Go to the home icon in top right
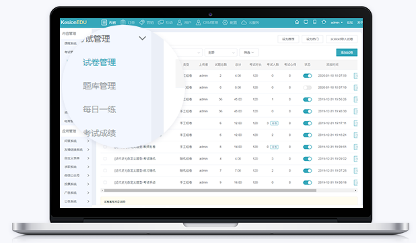The height and width of the screenshot is (243, 416). pyautogui.click(x=297, y=22)
